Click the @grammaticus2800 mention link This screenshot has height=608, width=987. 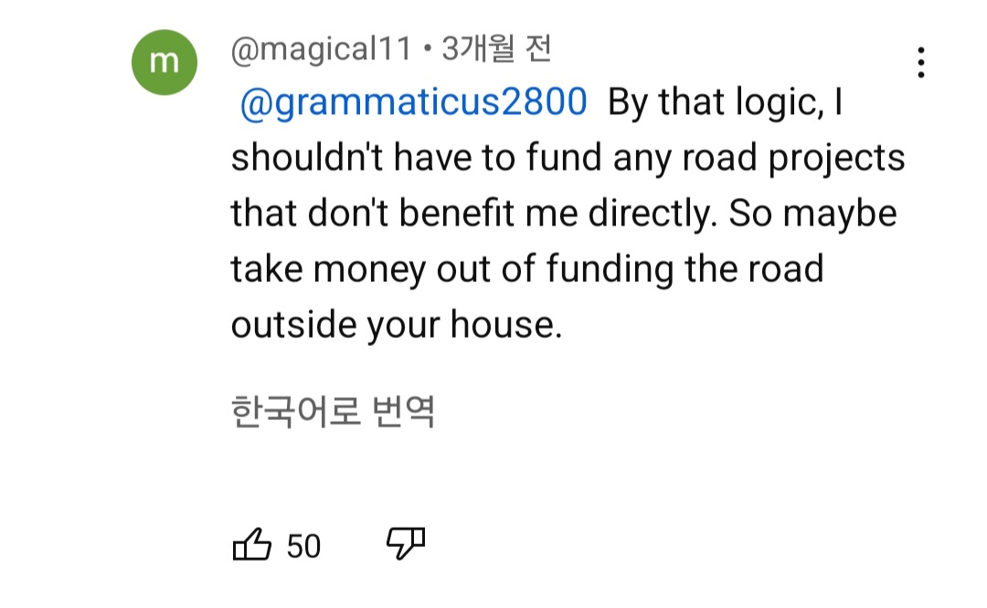point(412,103)
